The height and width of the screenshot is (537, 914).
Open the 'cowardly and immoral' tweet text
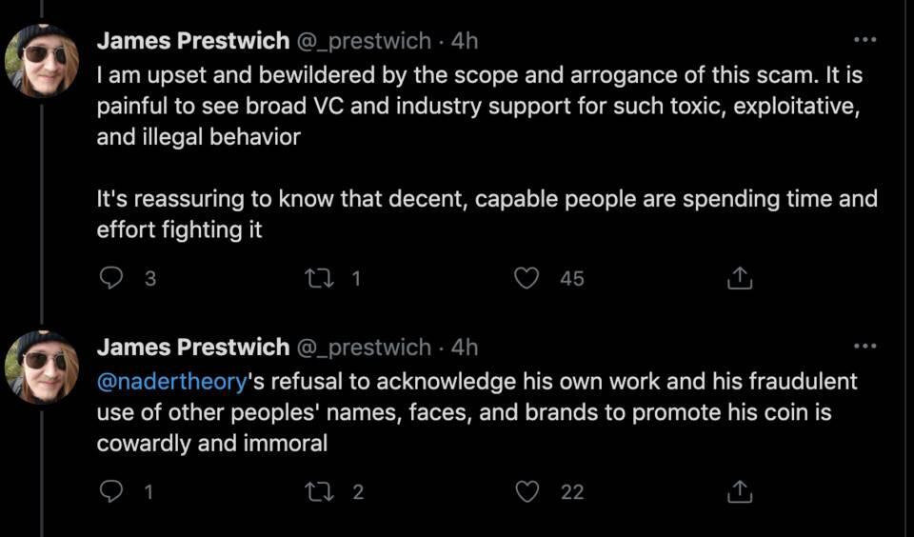click(x=476, y=413)
